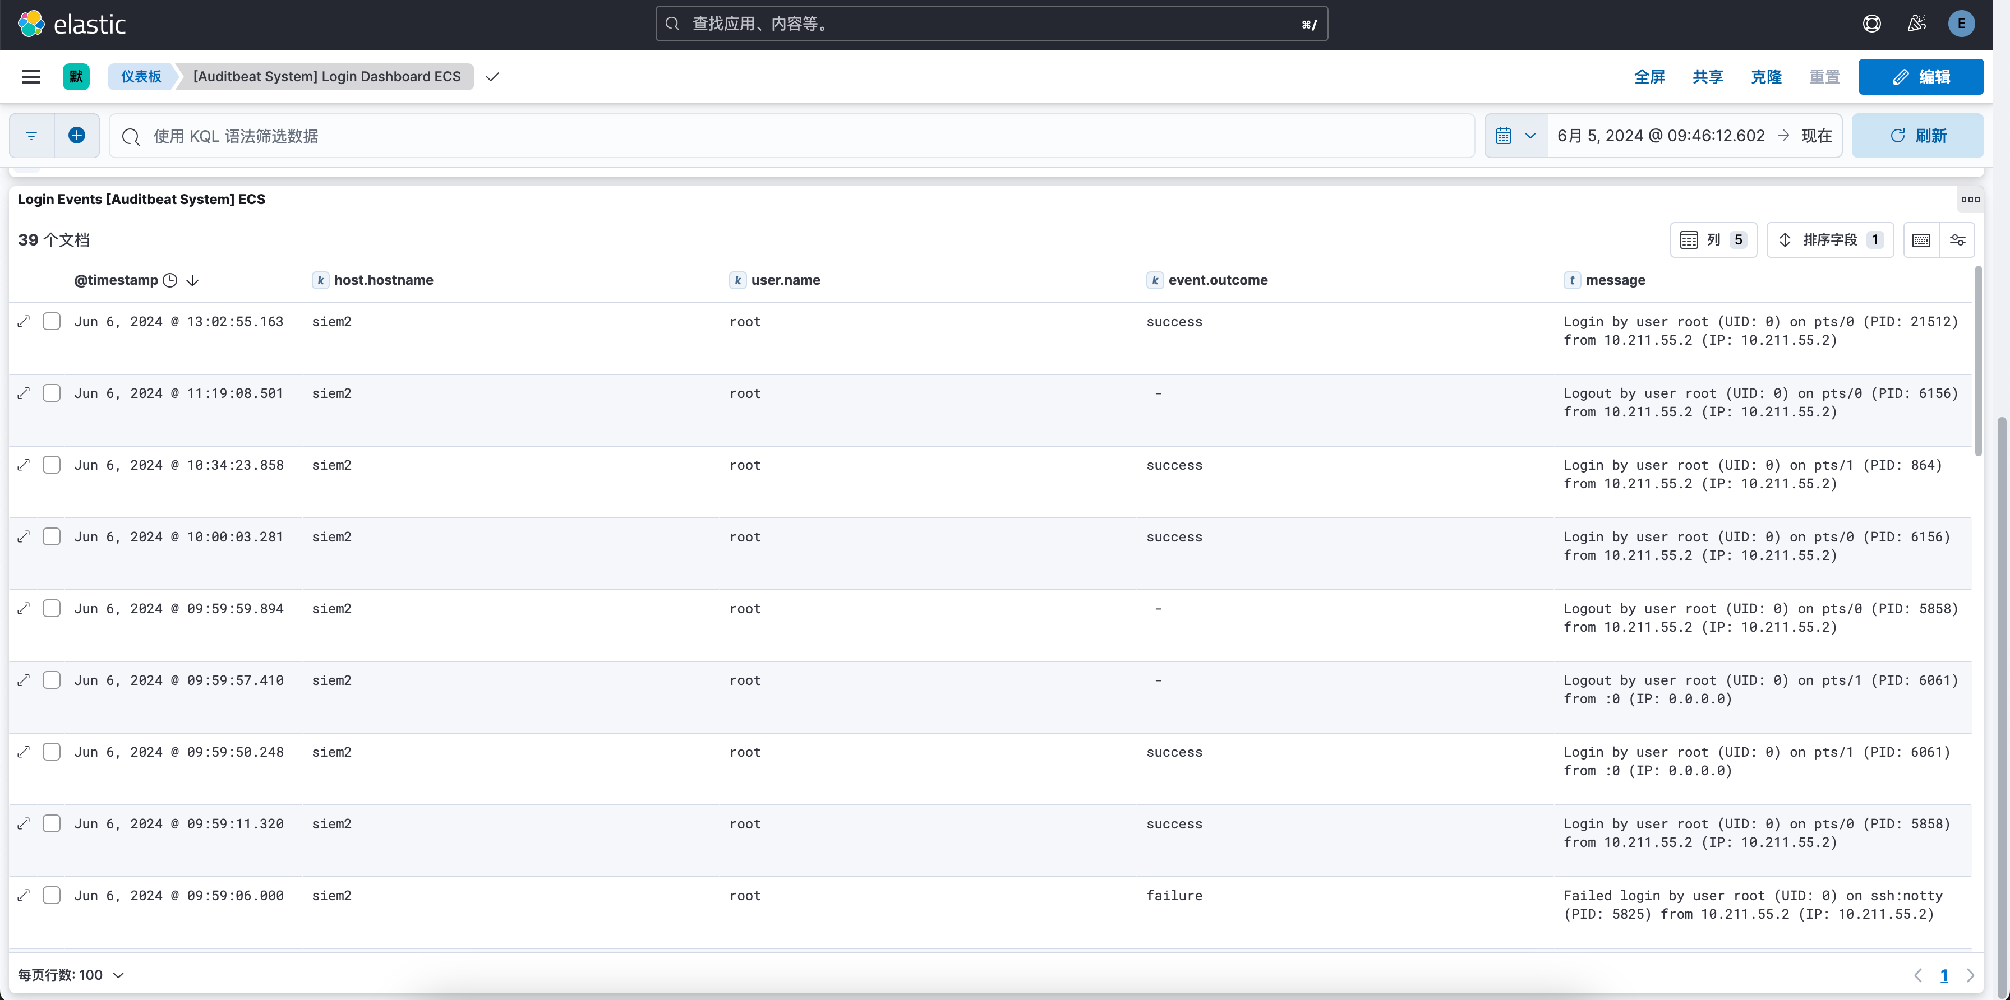
Task: Open the help menu icon
Action: point(1871,24)
